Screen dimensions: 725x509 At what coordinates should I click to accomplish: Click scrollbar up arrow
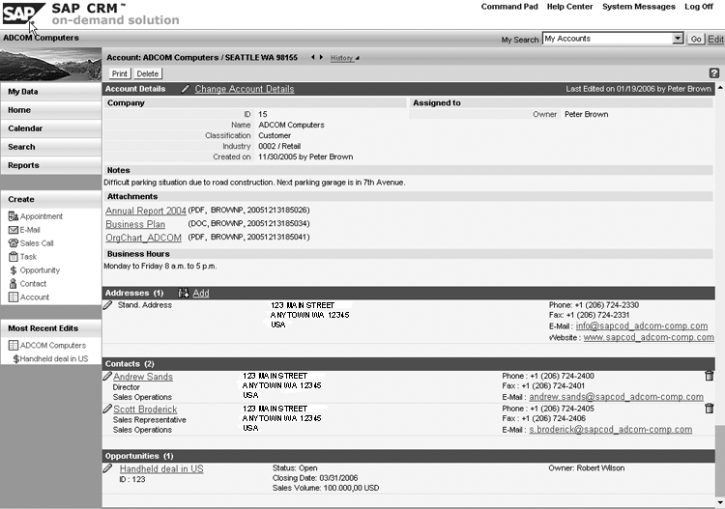click(x=720, y=88)
